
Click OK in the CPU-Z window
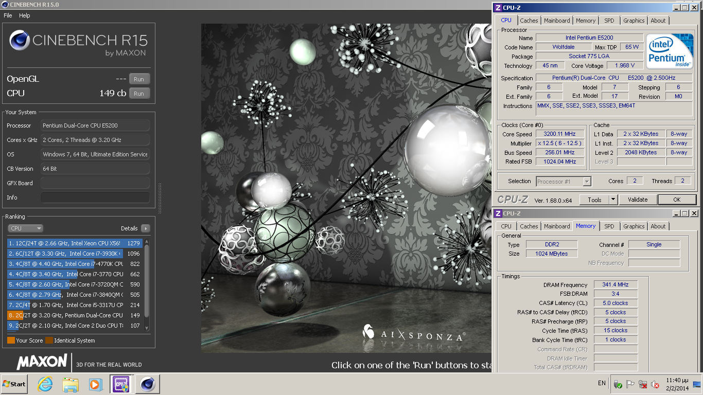pos(677,200)
